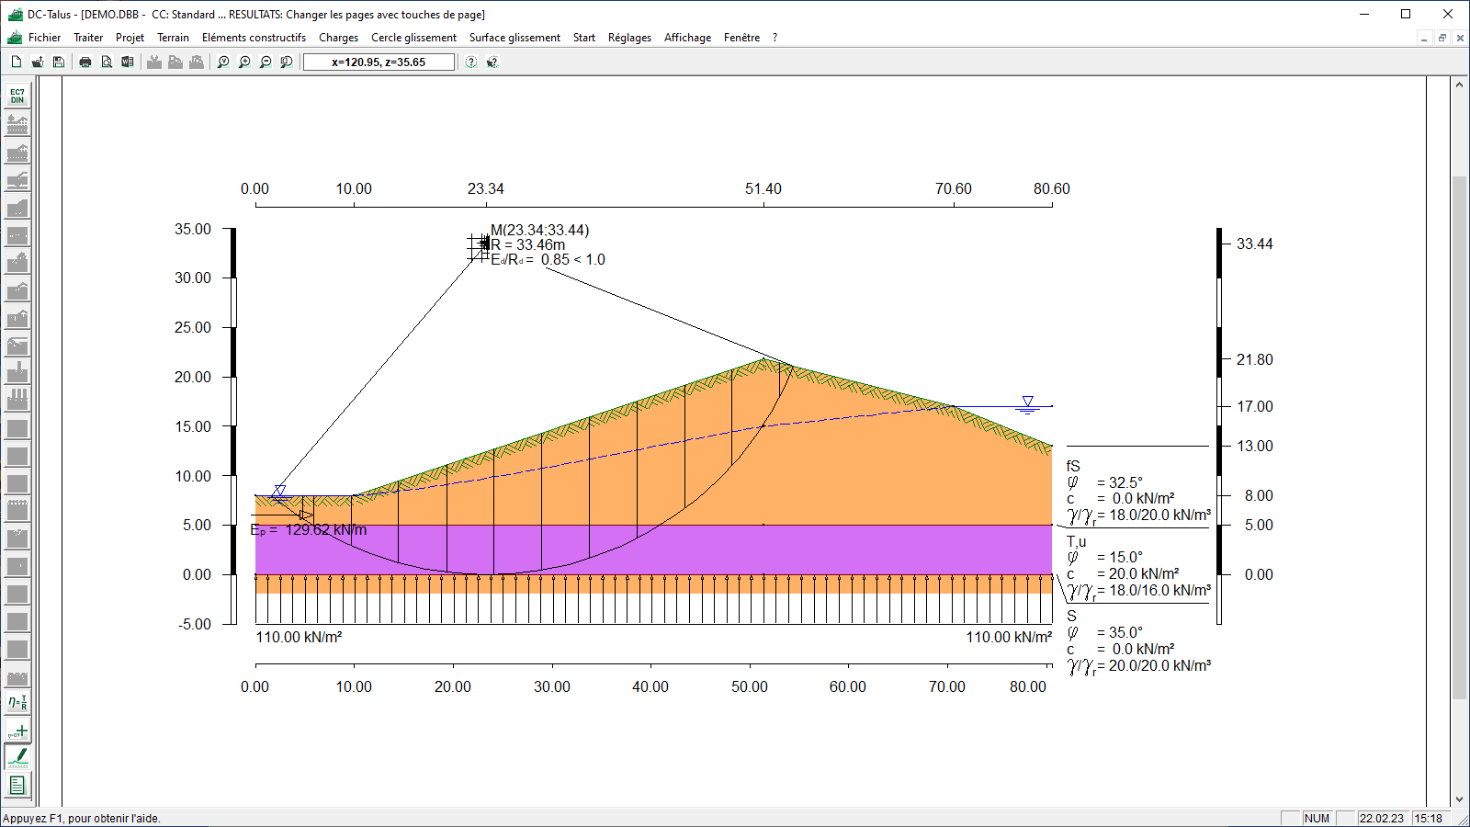Click the Help question mark icon
Image resolution: width=1470 pixels, height=827 pixels.
(471, 62)
